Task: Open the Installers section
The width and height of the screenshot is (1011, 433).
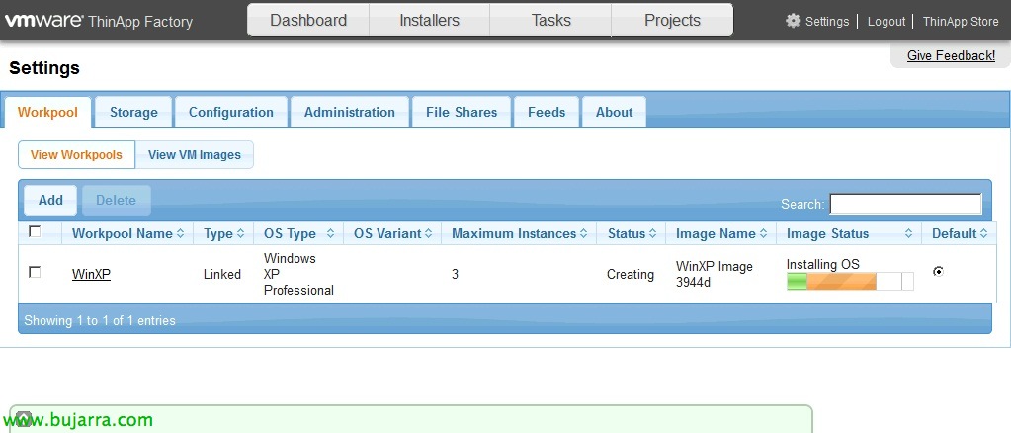Action: point(430,20)
